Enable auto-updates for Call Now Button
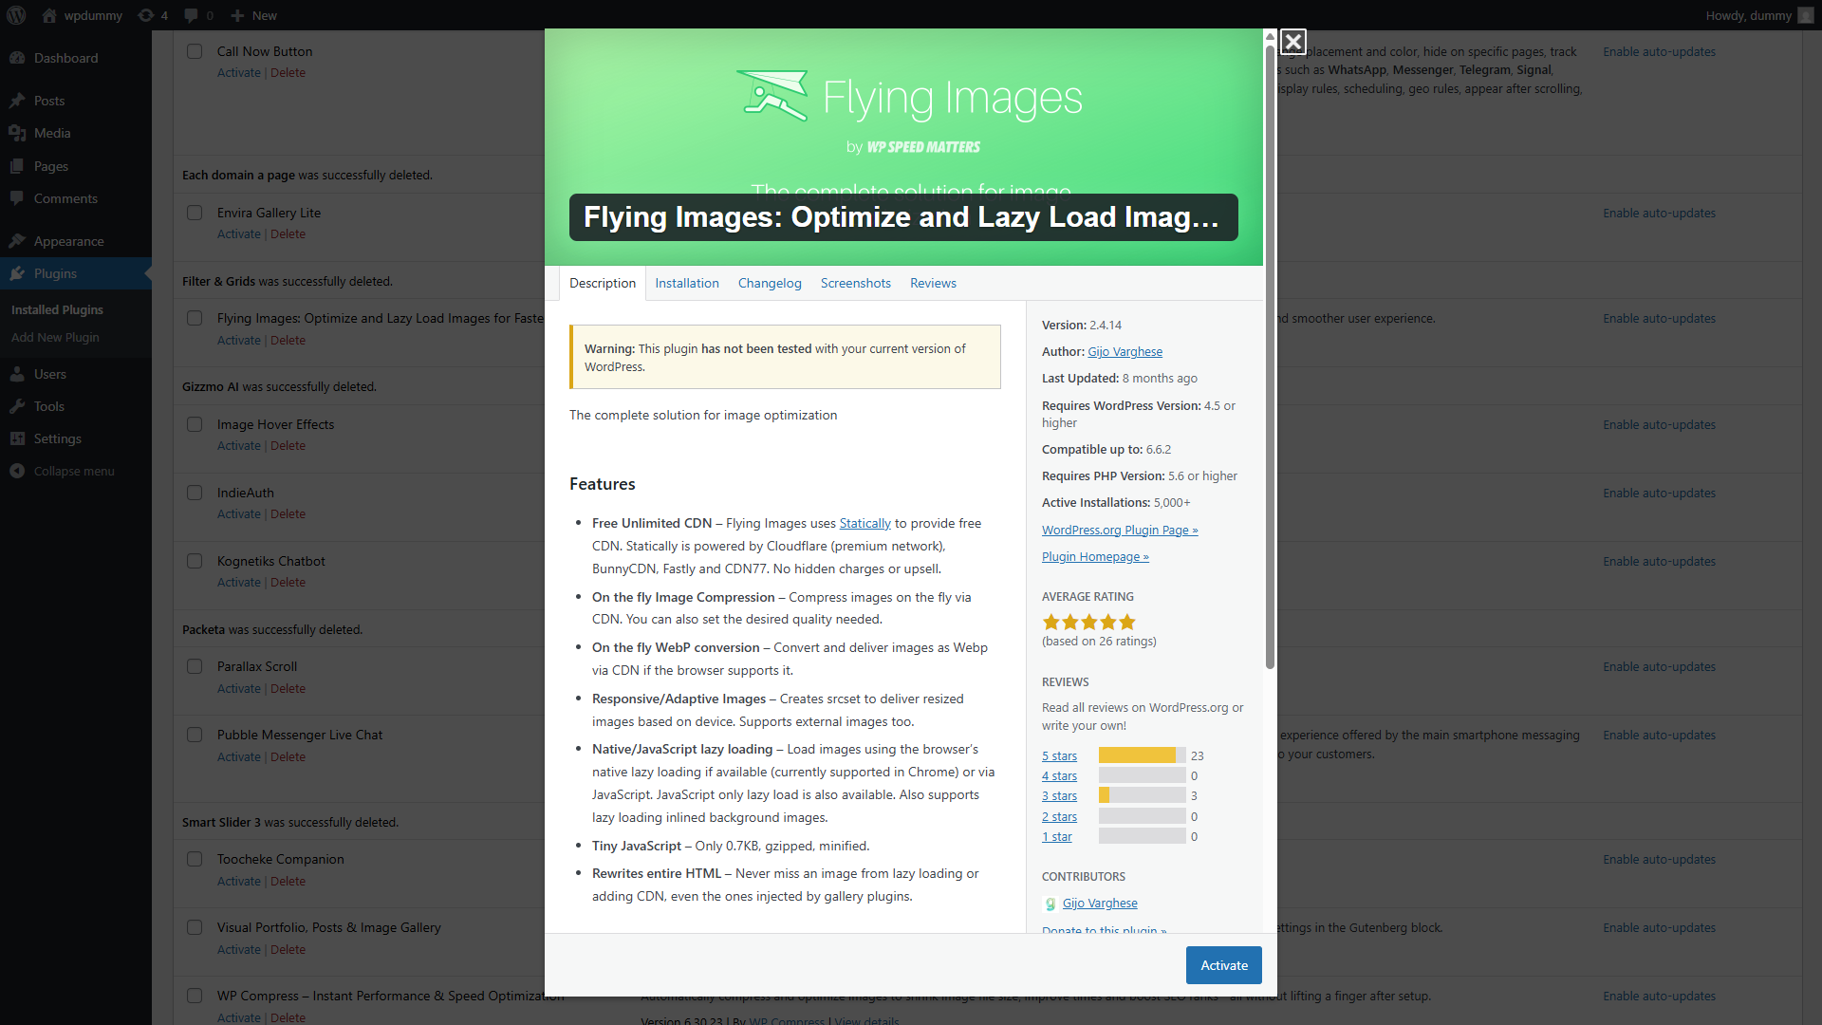Image resolution: width=1822 pixels, height=1025 pixels. point(1659,51)
